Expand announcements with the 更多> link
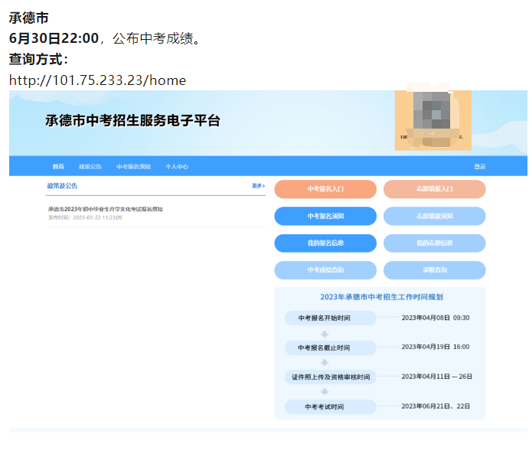Viewport: 529px width, 460px height. coord(258,186)
